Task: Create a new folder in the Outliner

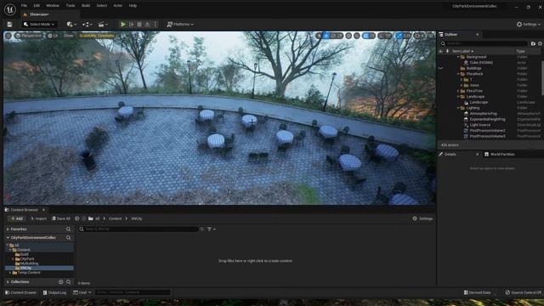Action: coord(533,43)
